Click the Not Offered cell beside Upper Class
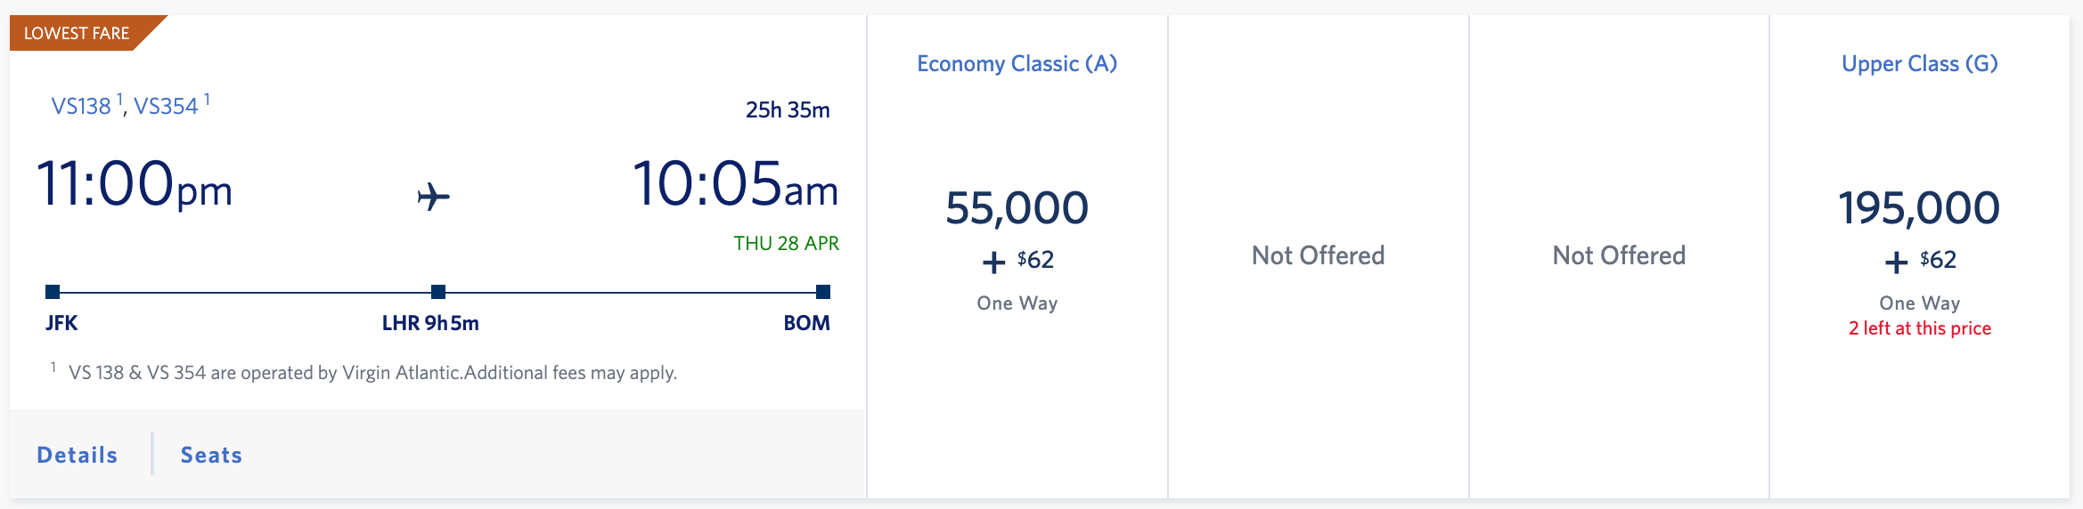 coord(1619,256)
